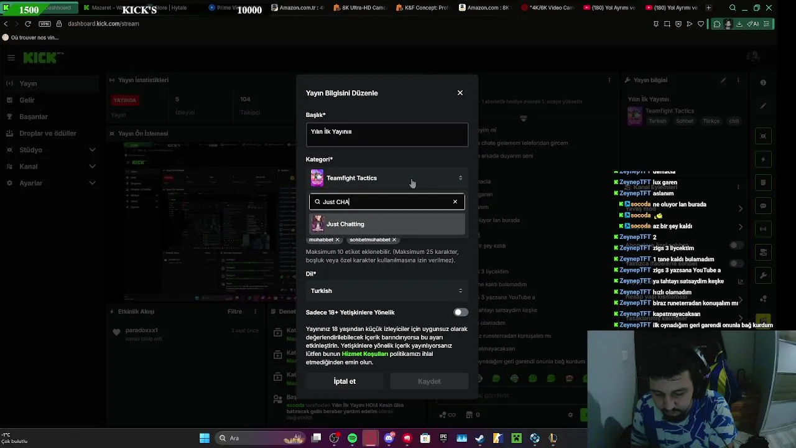Open the hamburger menu next to Kick logo

11,58
